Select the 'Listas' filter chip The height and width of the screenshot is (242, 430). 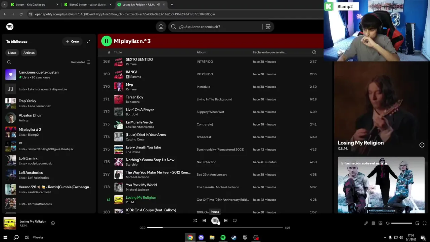pyautogui.click(x=12, y=53)
